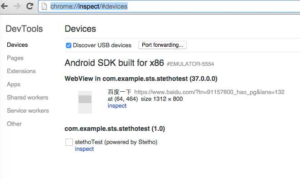Screen dimensions: 300x179
Task: Inspect the stethoTest Stetho target
Action: point(84,149)
